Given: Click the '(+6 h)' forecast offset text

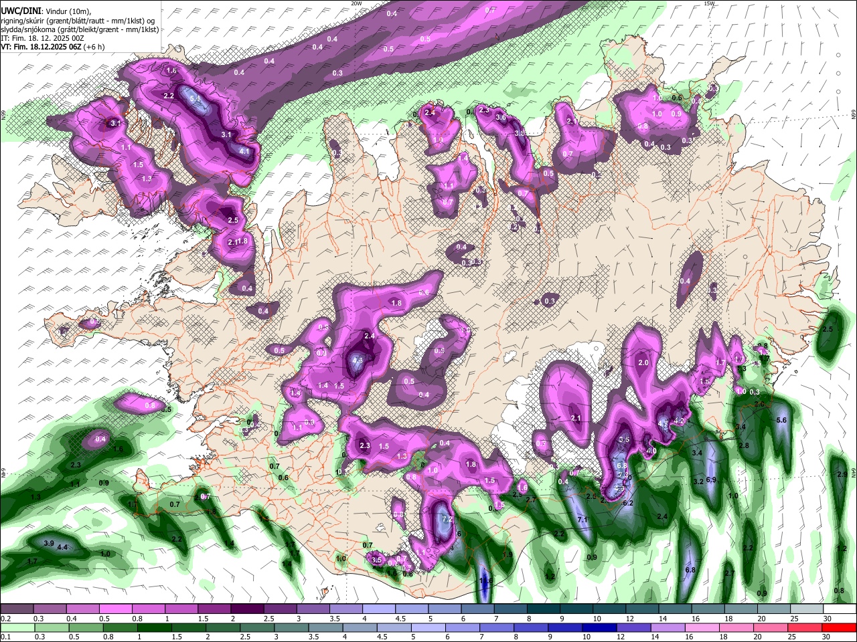Looking at the screenshot, I should 94,47.
